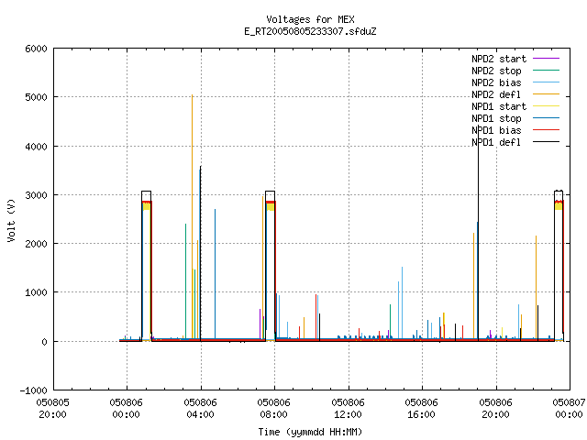Screen dimensions: 587x440
Task: Click the 1000 y-axis tick label
Action: pyautogui.click(x=36, y=292)
